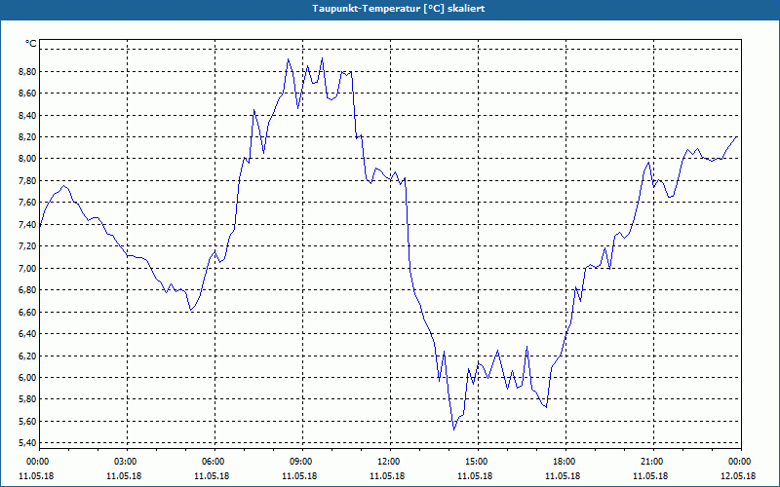Click the 7,00 y-axis label
The height and width of the screenshot is (487, 780).
point(27,268)
